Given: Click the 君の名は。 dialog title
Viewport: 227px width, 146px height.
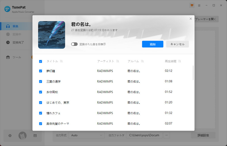Looking at the screenshot, I should click(81, 24).
